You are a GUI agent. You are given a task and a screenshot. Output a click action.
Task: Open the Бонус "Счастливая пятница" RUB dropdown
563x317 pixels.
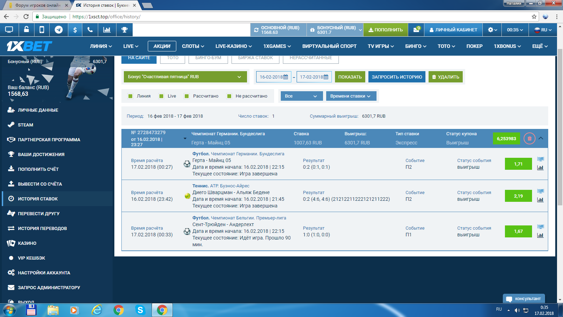coord(185,77)
